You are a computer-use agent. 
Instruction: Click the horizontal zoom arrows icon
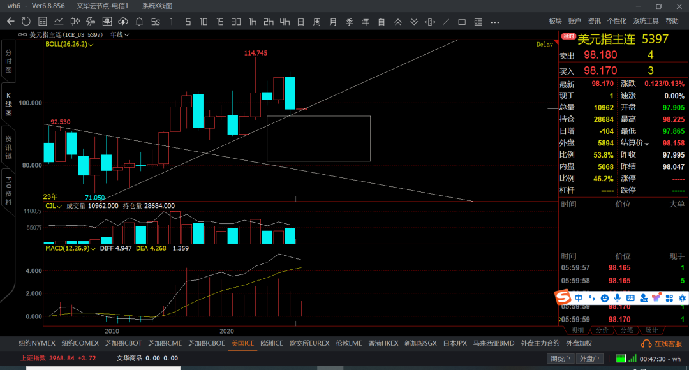pyautogui.click(x=430, y=22)
